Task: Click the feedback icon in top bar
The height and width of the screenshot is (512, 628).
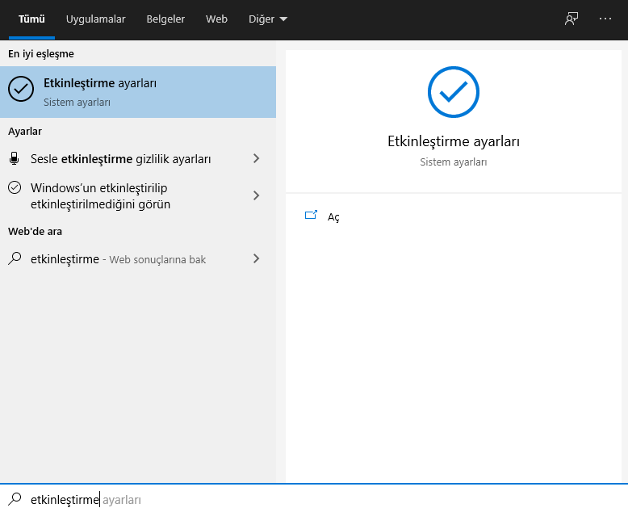Action: tap(571, 19)
